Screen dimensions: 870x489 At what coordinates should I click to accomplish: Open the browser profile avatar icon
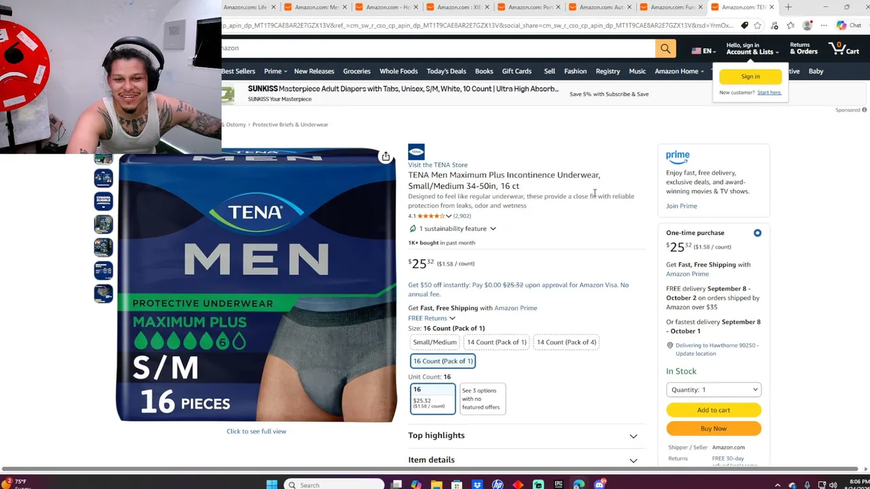click(807, 26)
